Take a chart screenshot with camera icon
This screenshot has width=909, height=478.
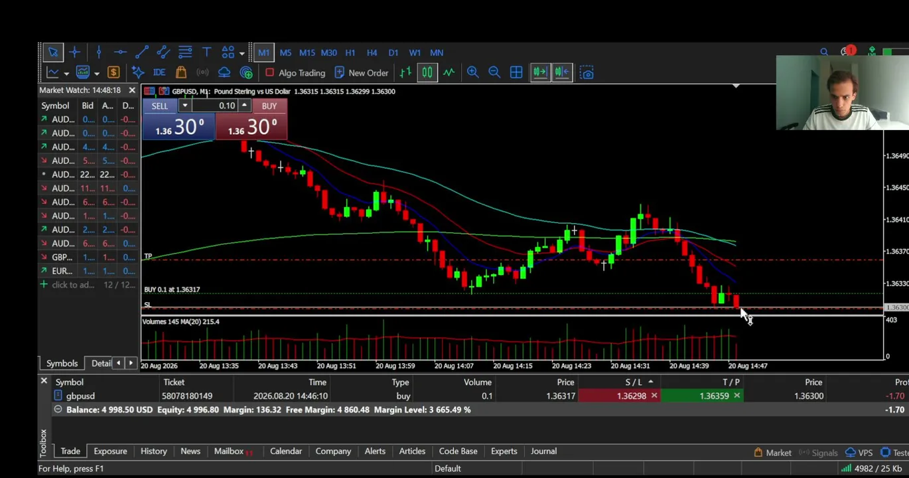587,73
